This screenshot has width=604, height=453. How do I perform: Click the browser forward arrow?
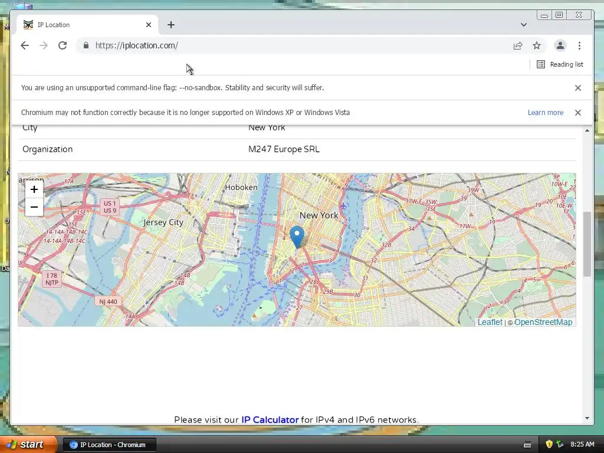[44, 45]
